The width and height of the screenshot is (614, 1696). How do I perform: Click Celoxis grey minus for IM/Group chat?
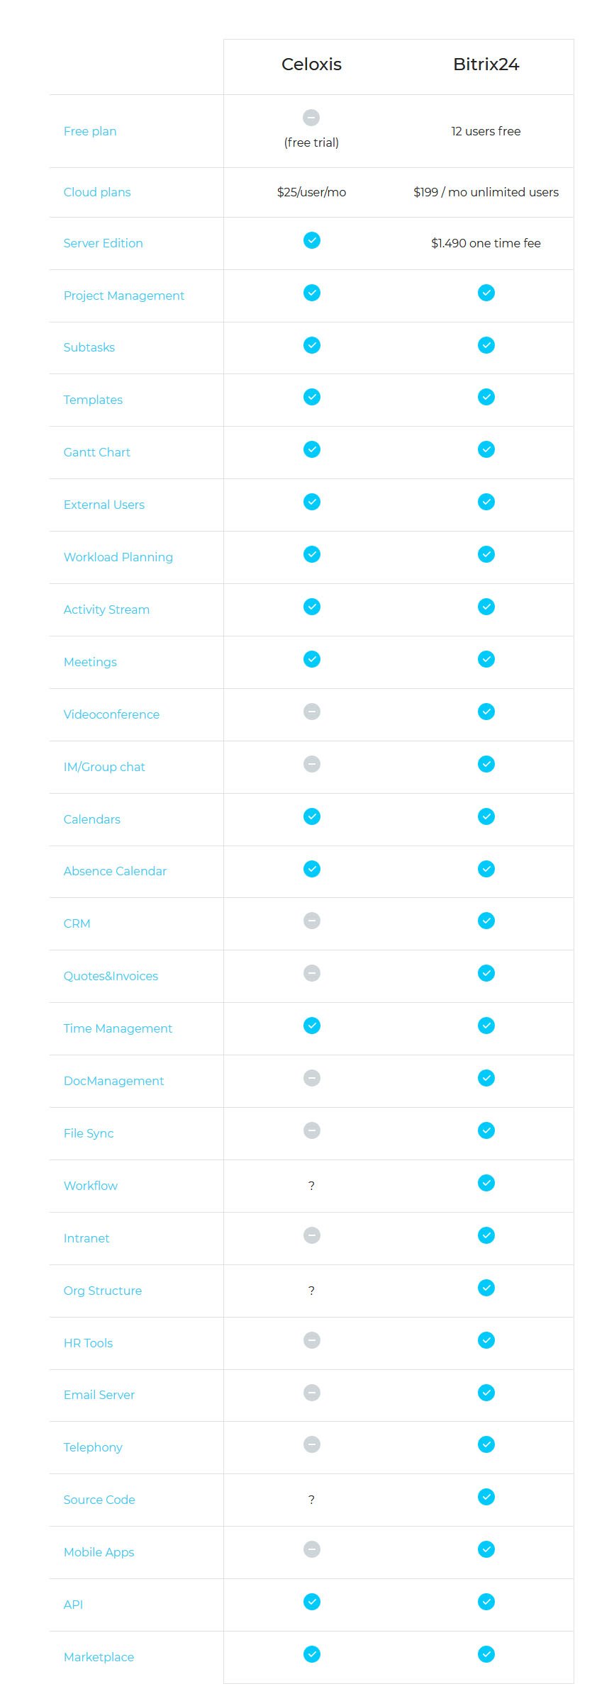pos(311,764)
